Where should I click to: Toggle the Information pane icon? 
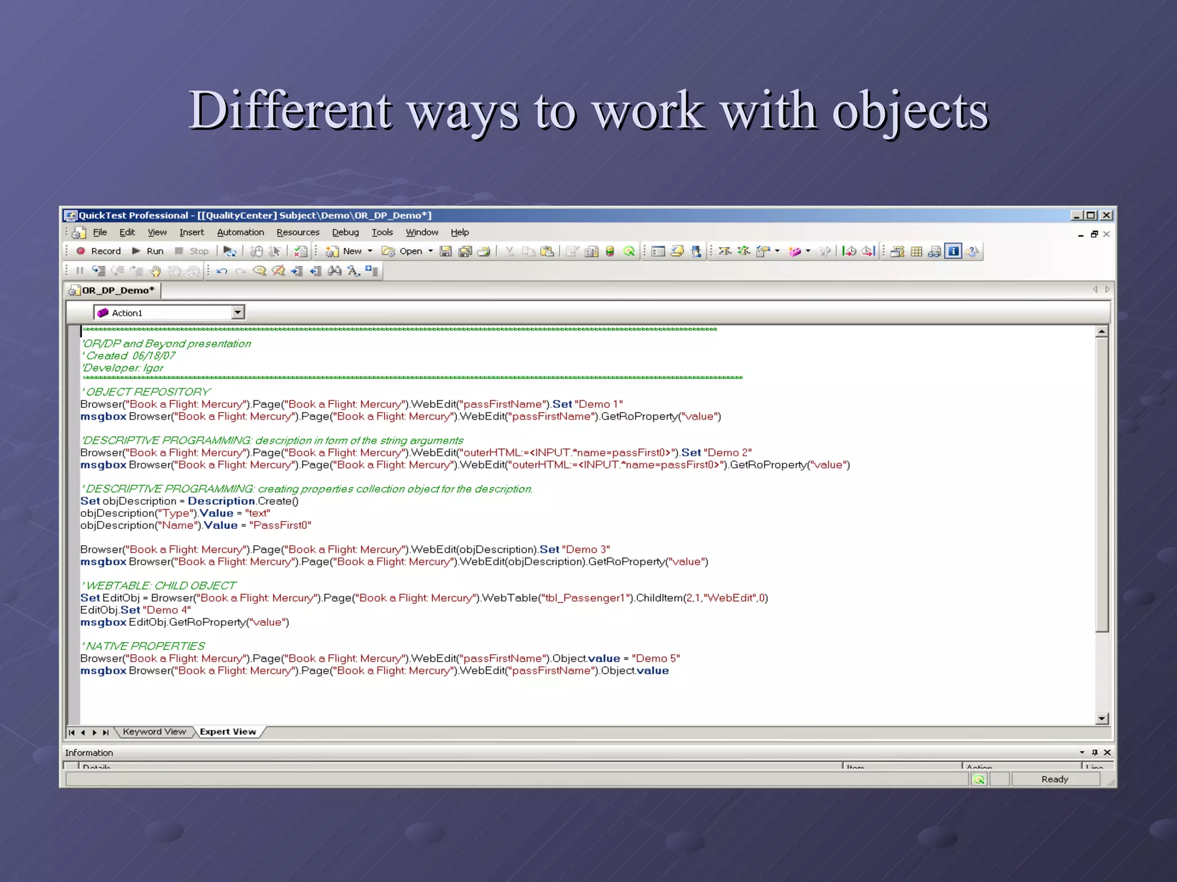click(x=953, y=251)
